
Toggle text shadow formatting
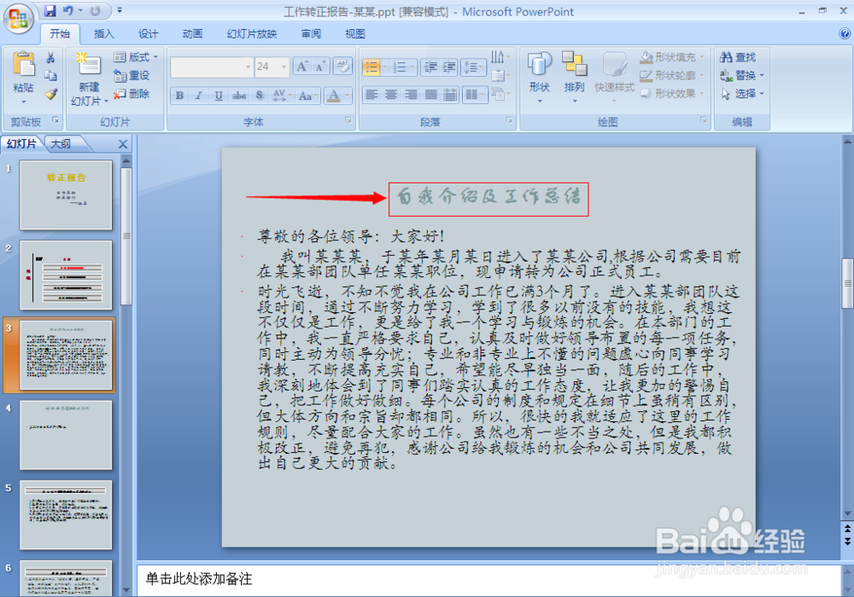coord(260,96)
